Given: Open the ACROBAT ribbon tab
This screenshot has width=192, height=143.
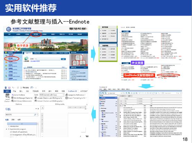Looking at the screenshot, I should 84,91.
